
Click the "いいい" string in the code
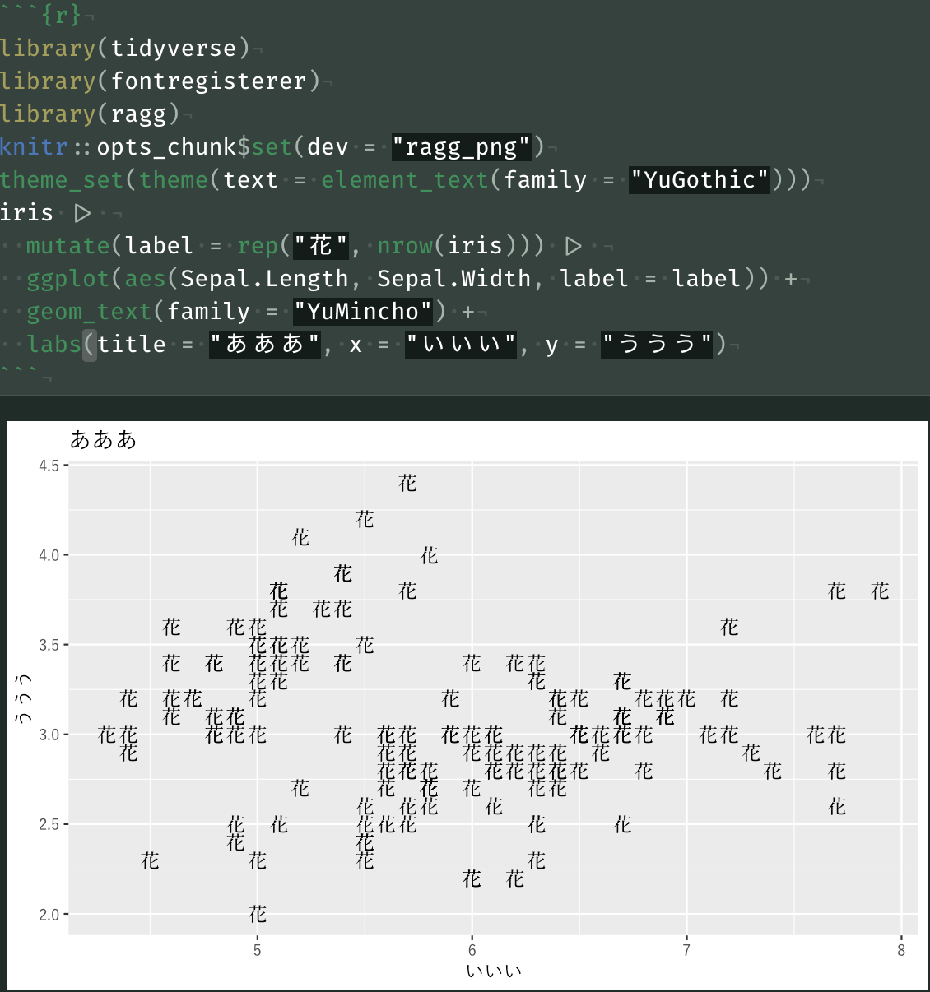(x=462, y=344)
